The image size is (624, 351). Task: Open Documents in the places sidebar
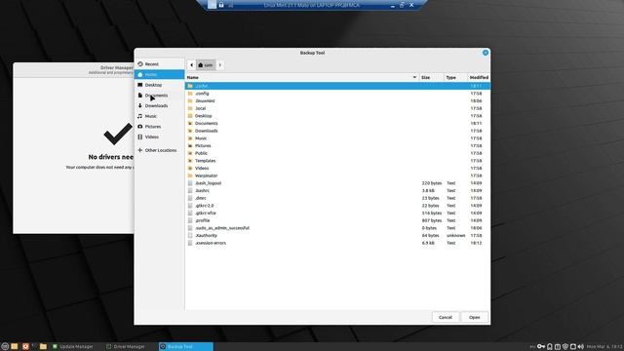click(x=159, y=96)
